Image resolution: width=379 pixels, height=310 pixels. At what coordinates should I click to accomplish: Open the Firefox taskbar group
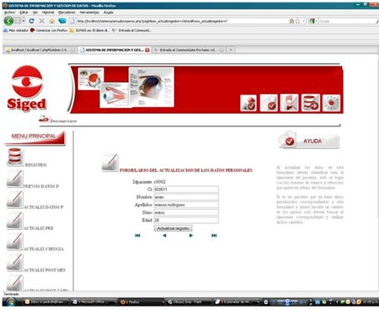point(141,302)
